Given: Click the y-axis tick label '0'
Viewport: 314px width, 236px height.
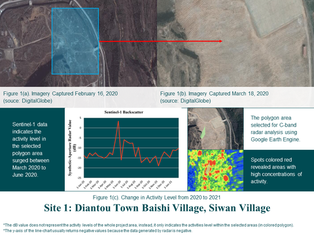Looking at the screenshot, I should coord(80,128).
